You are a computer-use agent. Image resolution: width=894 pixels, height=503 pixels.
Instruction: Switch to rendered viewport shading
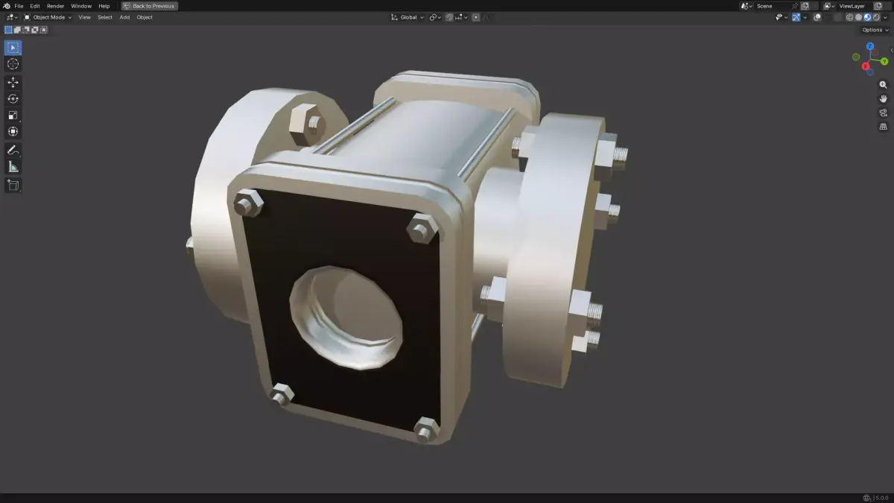876,17
